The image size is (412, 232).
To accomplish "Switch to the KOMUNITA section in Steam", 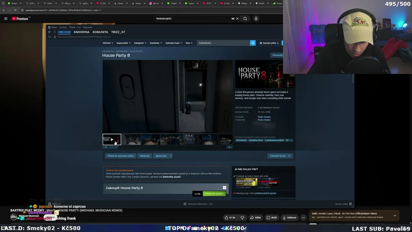I will point(100,32).
